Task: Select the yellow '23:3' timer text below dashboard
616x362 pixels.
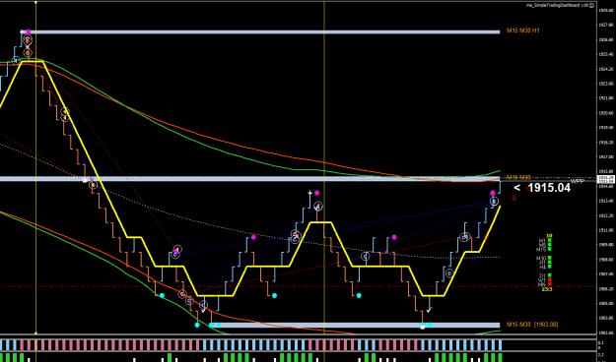Action: tap(547, 289)
